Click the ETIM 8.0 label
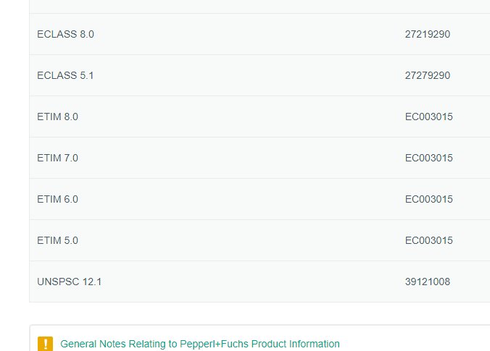490x351 pixels. tap(57, 117)
